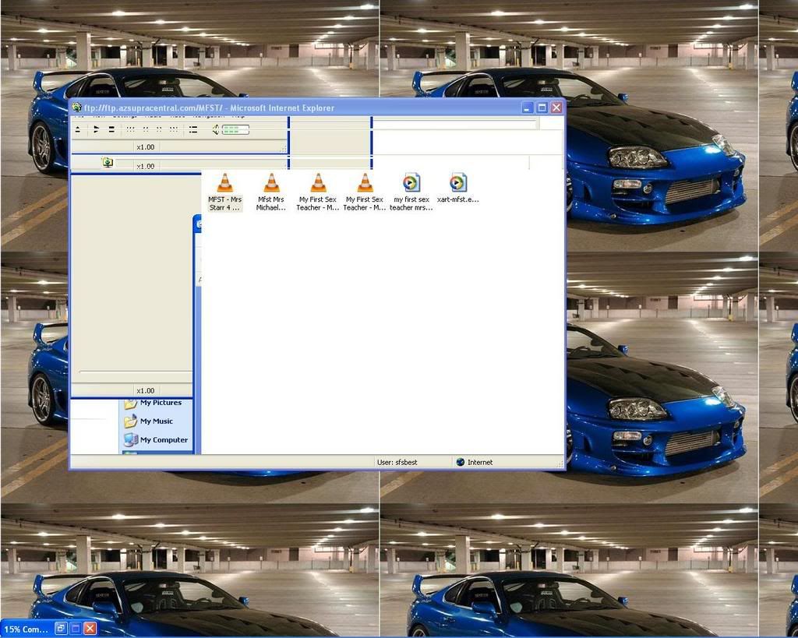Click the Internet zone indicator in the status bar
Viewport: 798px width, 638px height.
(475, 462)
